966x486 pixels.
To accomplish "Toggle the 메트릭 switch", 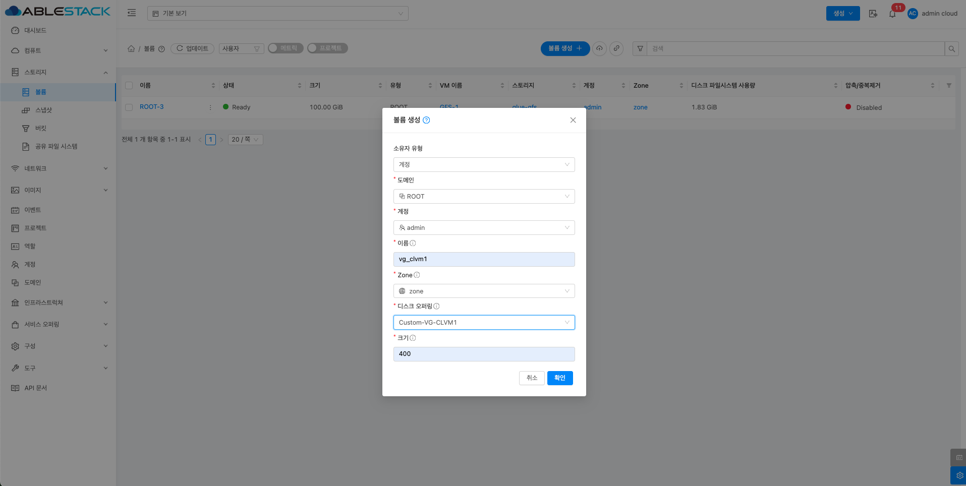I will pos(286,48).
